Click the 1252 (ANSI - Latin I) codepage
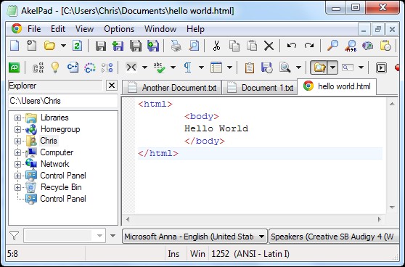 (x=250, y=254)
